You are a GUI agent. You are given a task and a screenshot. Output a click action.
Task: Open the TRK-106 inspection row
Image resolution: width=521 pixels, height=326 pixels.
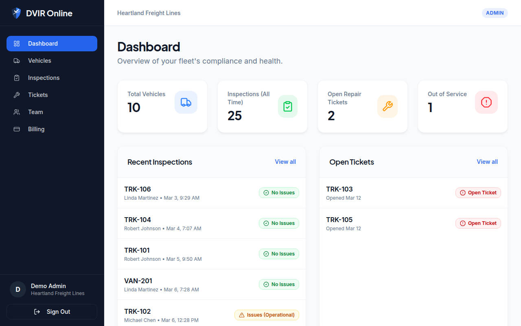coord(183,193)
